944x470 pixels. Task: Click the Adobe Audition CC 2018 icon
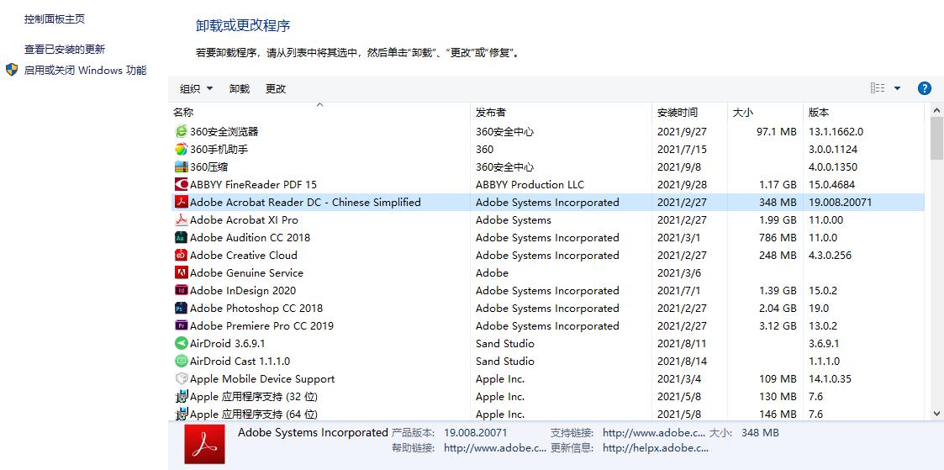point(181,237)
